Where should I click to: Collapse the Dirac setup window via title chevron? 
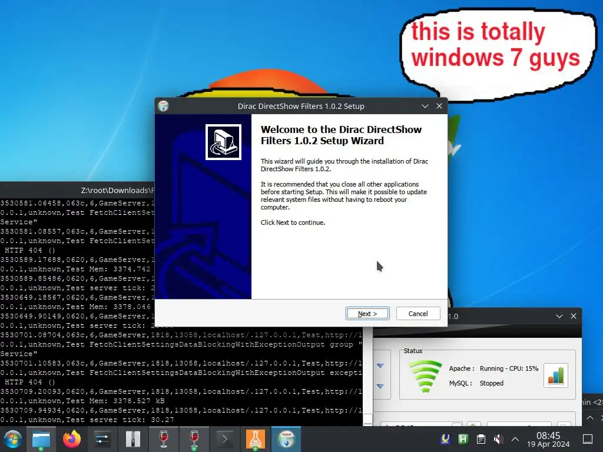(x=425, y=106)
